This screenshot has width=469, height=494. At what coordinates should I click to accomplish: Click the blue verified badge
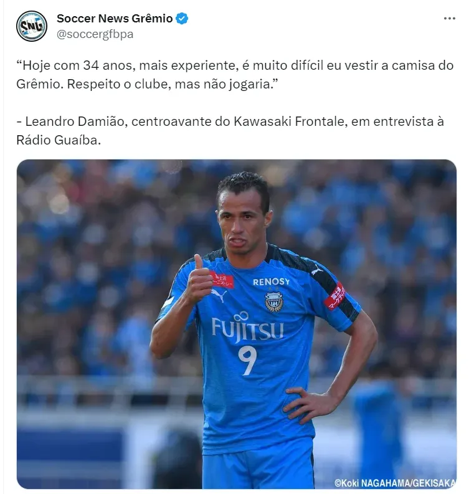182,19
